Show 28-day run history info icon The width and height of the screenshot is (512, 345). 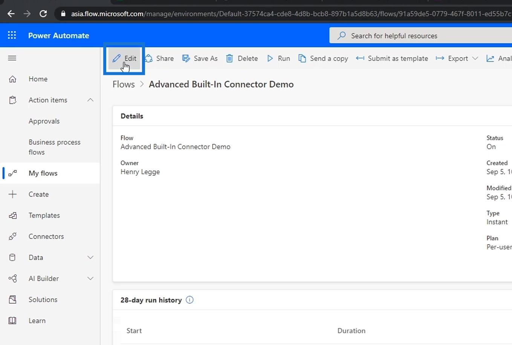pos(190,300)
